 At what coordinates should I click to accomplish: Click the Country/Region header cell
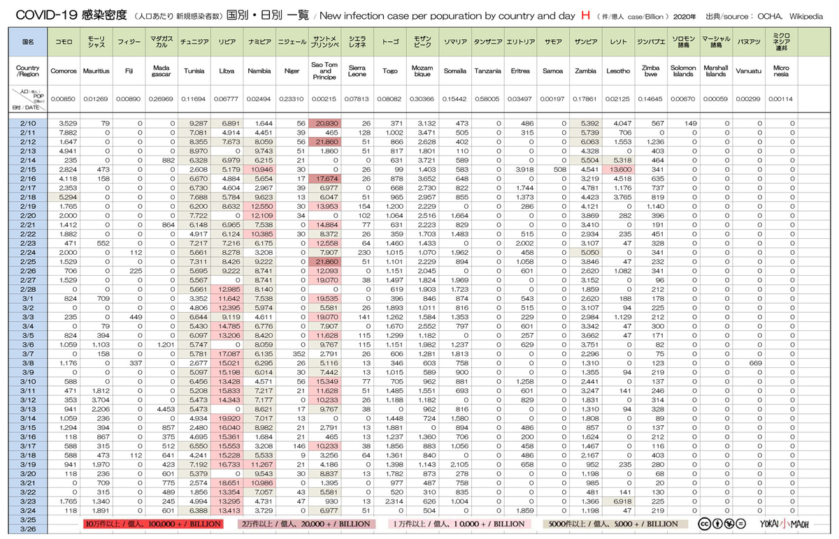[28, 71]
